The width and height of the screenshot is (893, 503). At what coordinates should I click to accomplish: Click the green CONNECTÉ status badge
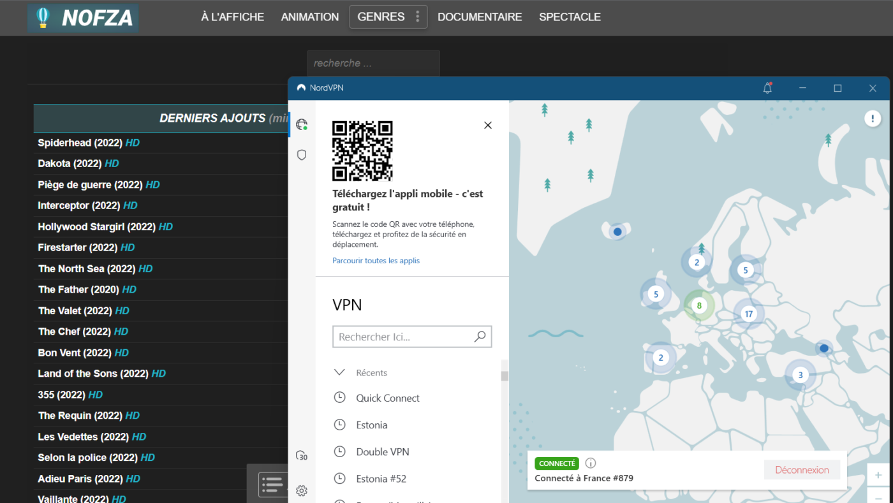(x=557, y=463)
